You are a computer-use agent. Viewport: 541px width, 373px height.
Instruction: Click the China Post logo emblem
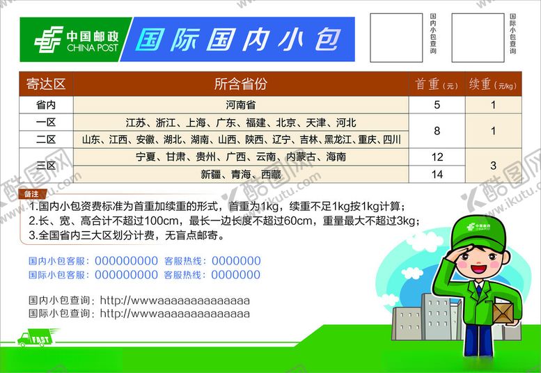point(47,40)
